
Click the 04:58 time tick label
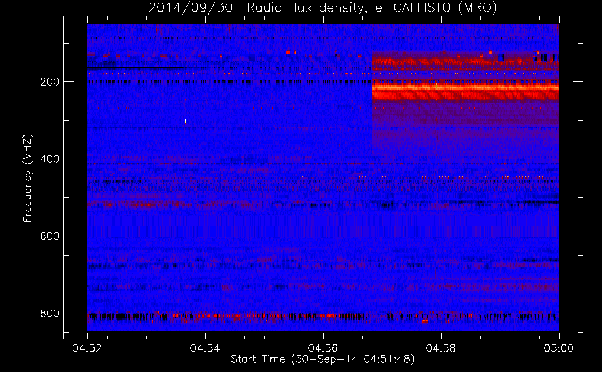coord(441,348)
